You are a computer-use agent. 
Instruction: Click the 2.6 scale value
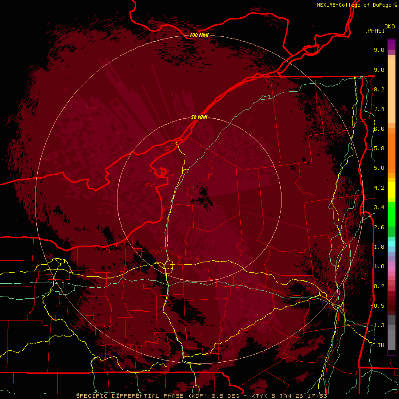tap(379, 227)
